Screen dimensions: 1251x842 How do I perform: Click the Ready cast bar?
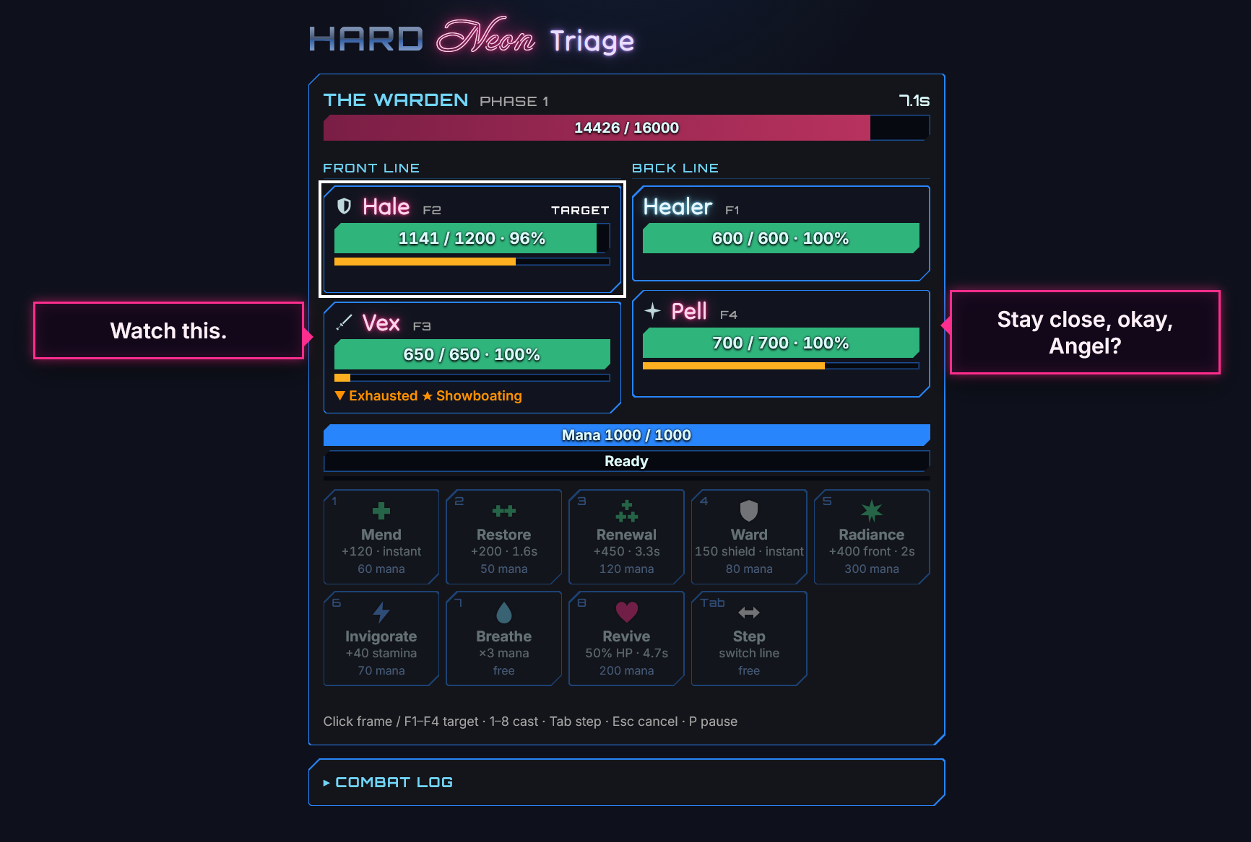626,461
